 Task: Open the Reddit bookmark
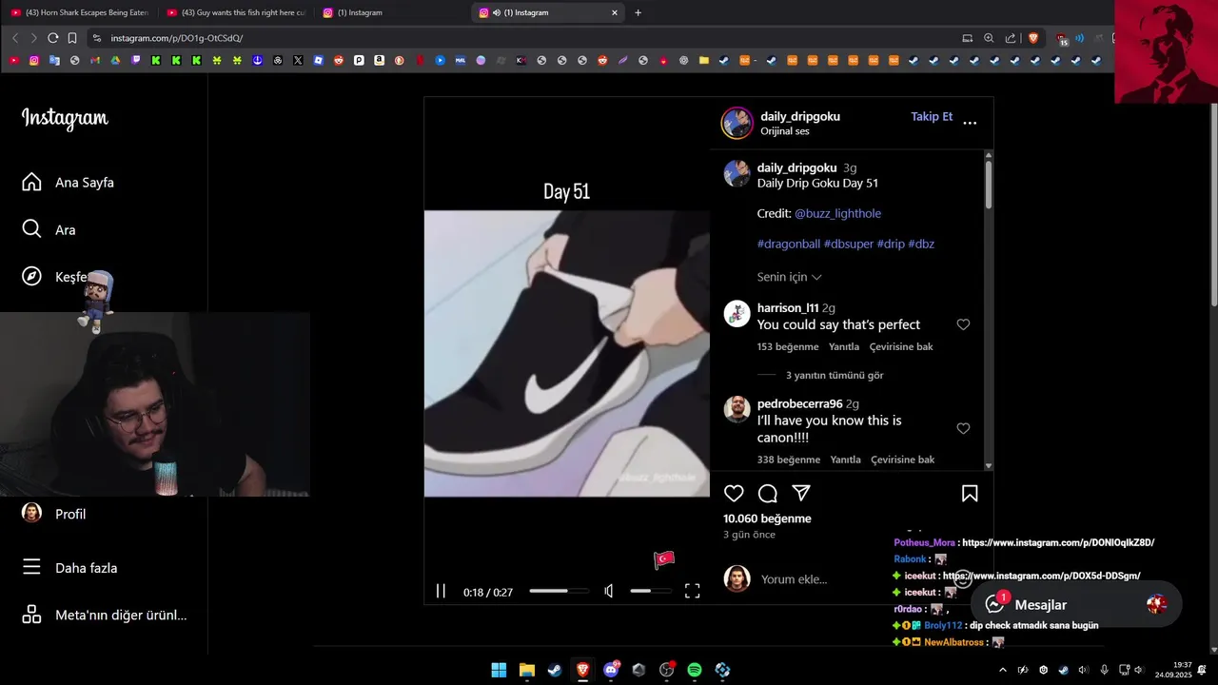(339, 60)
